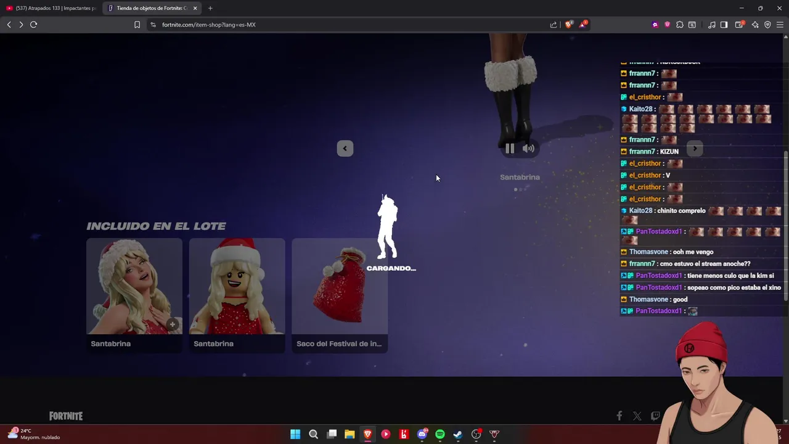Click Thomasvone's 'good' chat message
789x444 pixels.
[x=680, y=299]
